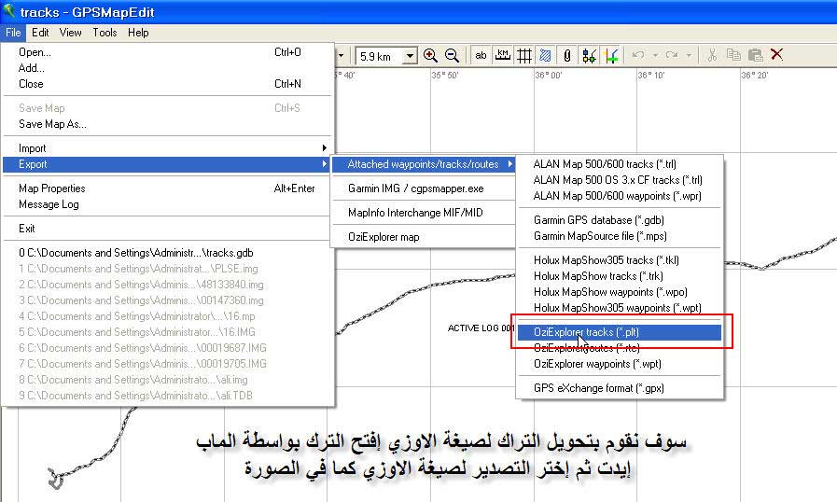Select Garmin IMG / cgpsmapper.exe export

click(424, 188)
